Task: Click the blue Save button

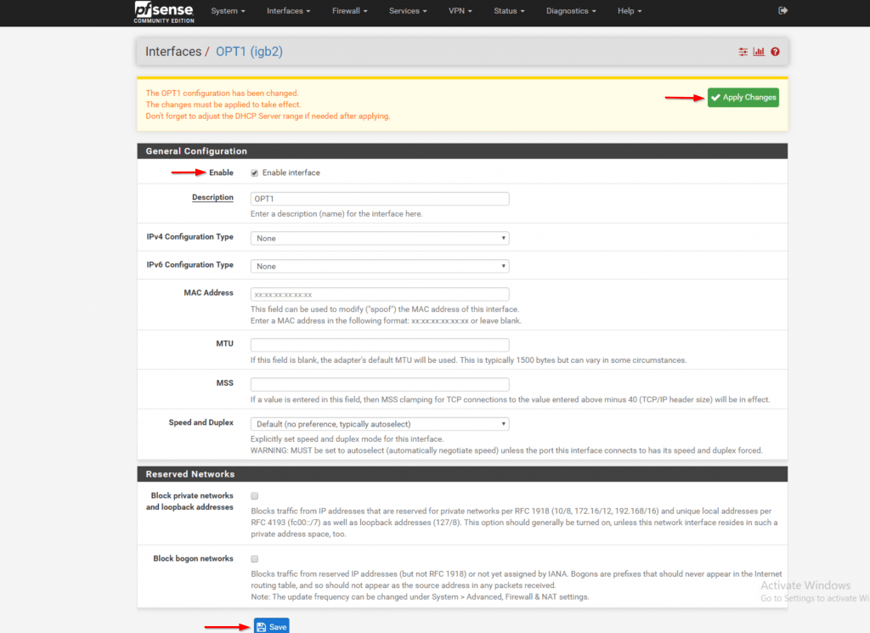Action: [x=272, y=626]
